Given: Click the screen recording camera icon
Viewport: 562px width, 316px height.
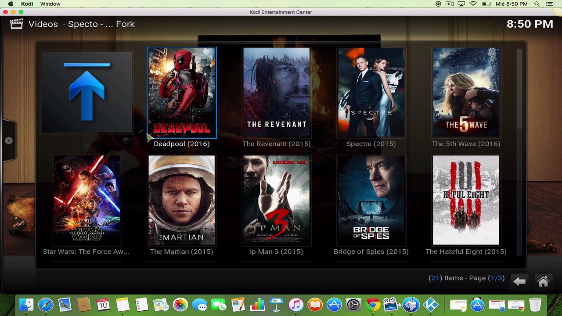Looking at the screenshot, I should [450, 4].
